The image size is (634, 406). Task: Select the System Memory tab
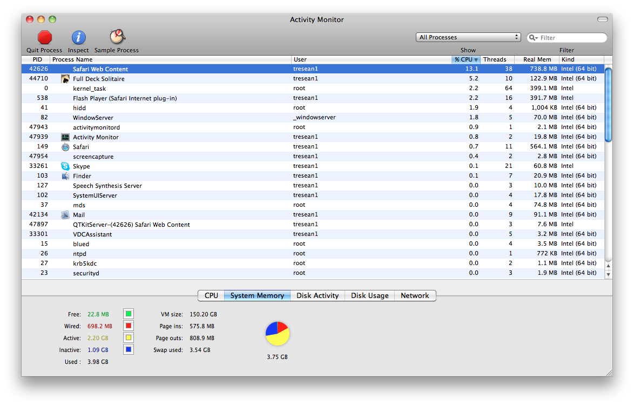tap(257, 296)
